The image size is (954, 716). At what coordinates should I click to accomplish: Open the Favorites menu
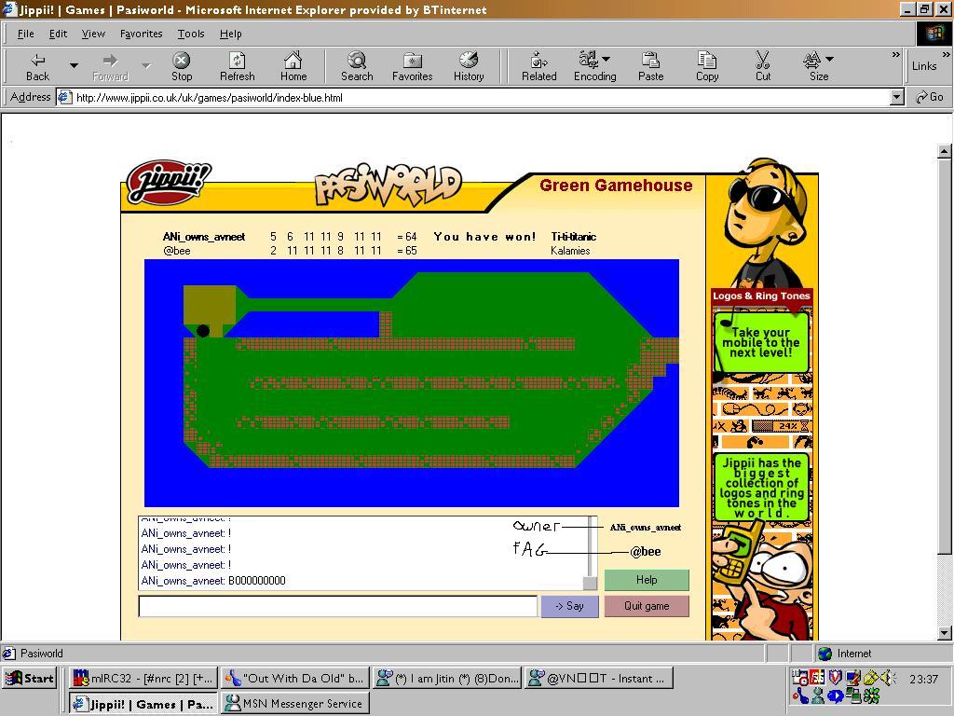(142, 34)
